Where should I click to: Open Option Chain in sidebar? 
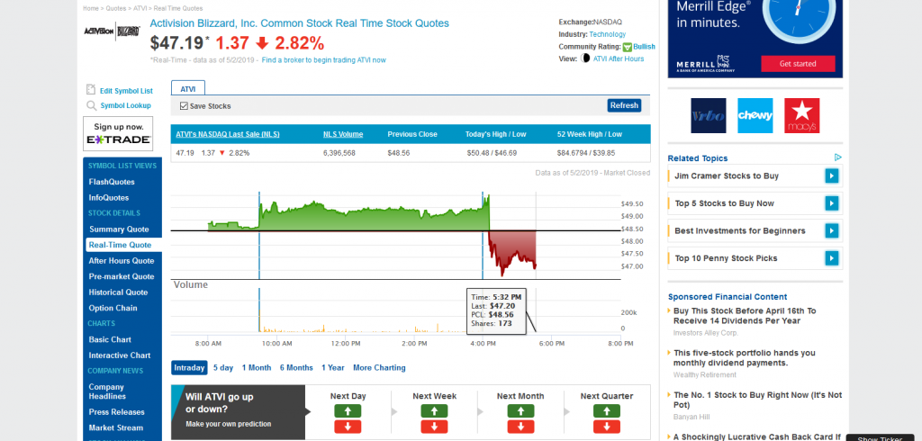[113, 308]
